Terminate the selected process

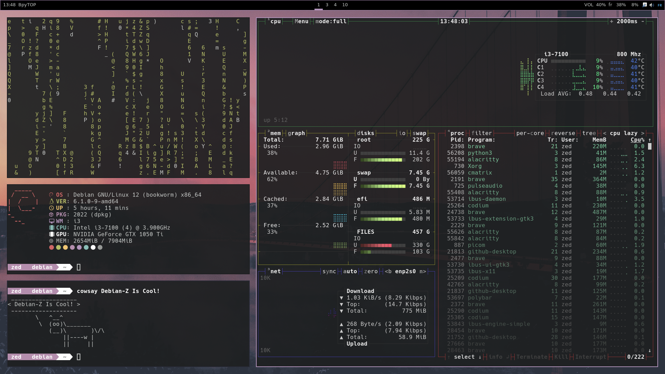532,357
